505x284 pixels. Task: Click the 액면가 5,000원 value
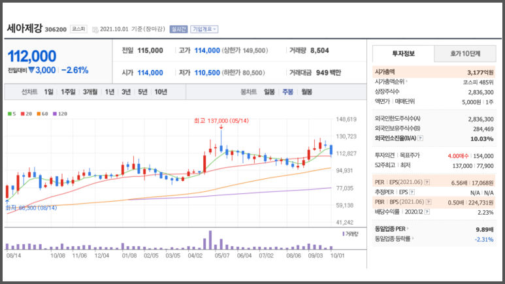(x=472, y=102)
